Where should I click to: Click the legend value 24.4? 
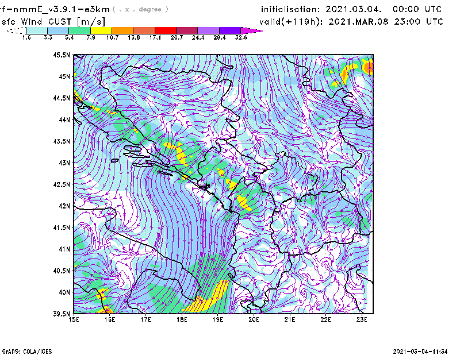pyautogui.click(x=198, y=37)
